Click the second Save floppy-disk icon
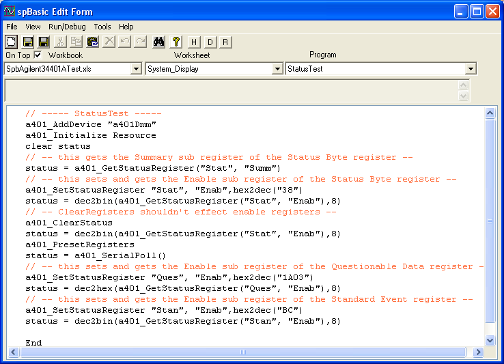This screenshot has width=504, height=364. 44,42
